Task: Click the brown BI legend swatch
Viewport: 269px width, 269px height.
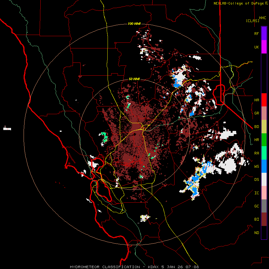Action: (x=264, y=219)
